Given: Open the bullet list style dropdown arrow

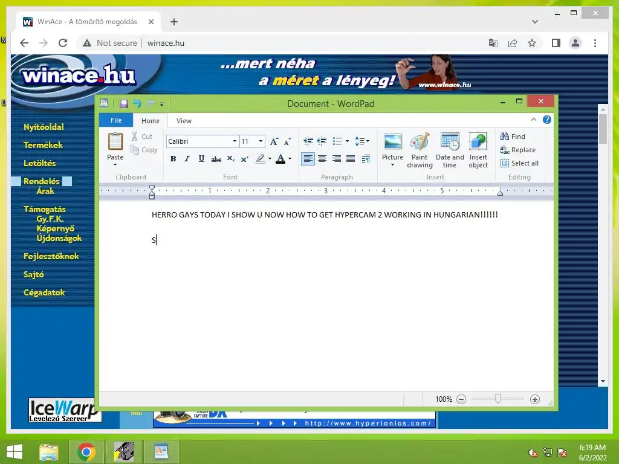Looking at the screenshot, I should click(348, 141).
